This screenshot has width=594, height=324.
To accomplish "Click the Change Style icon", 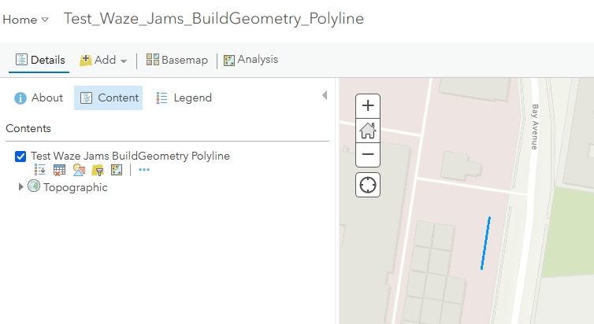I will tap(78, 170).
